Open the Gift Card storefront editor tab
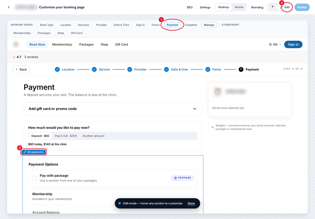The image size is (315, 219). tap(77, 33)
